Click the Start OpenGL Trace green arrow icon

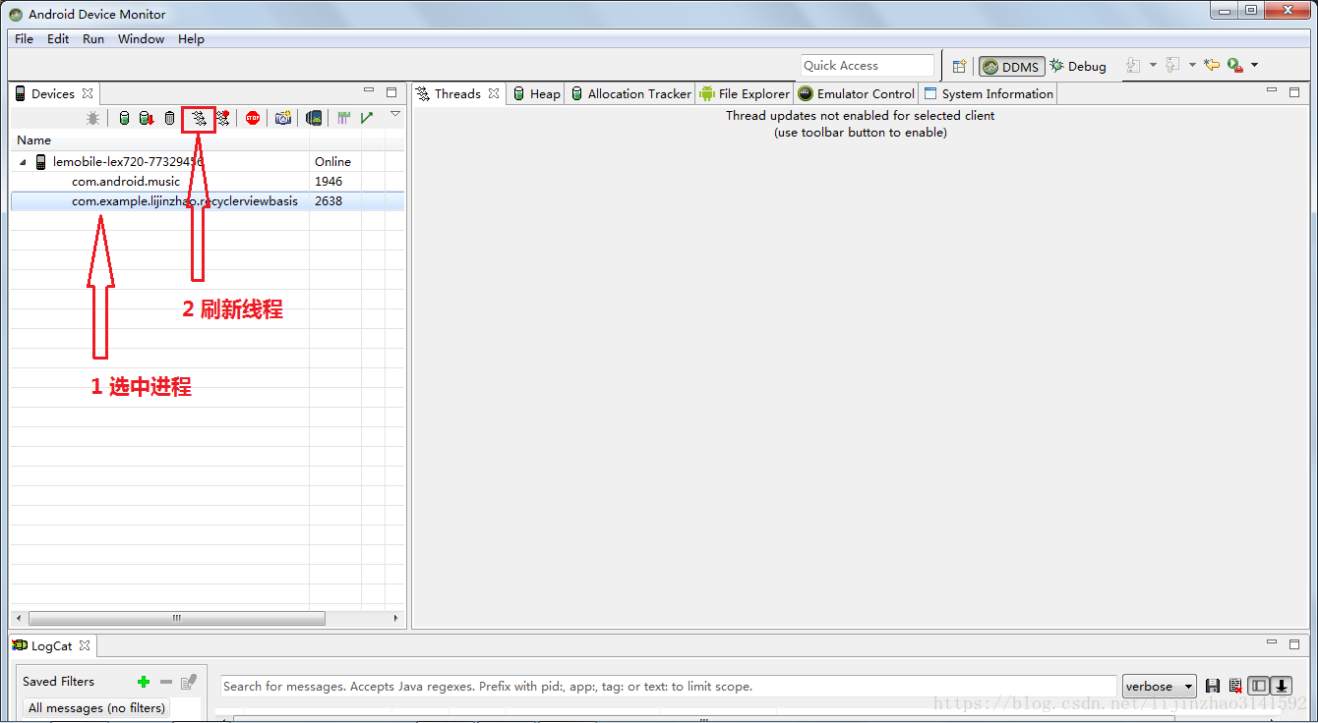point(367,118)
